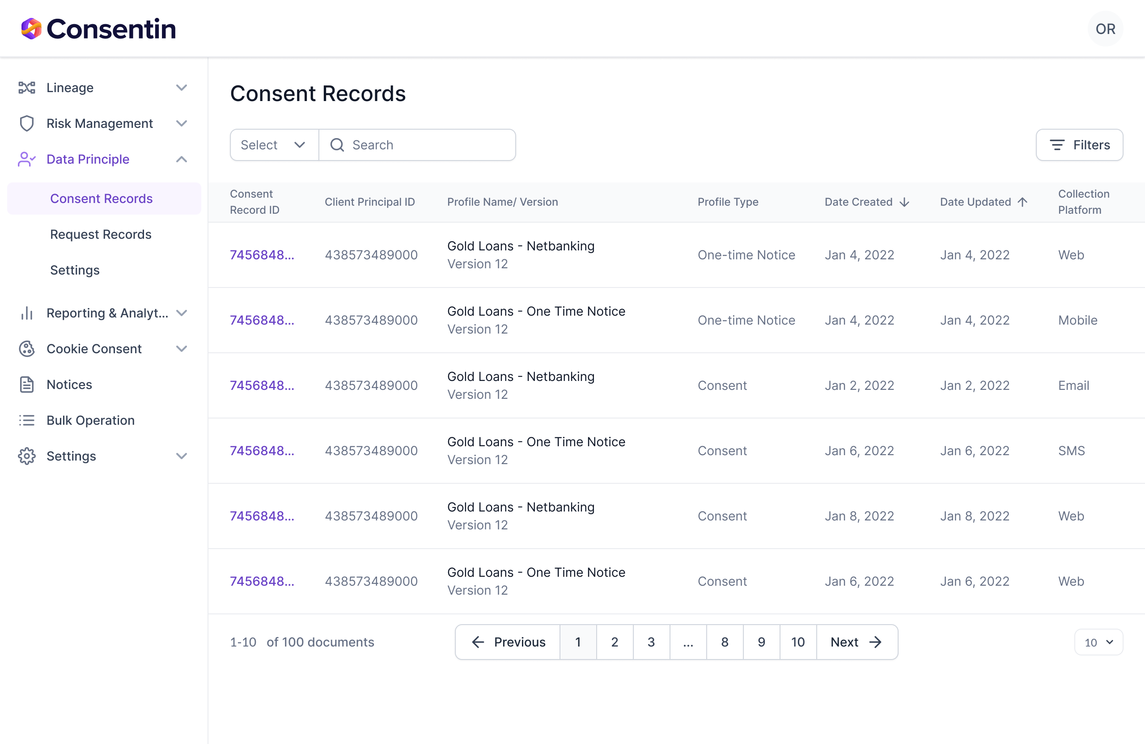The height and width of the screenshot is (744, 1145).
Task: Collapse the Data Principle section
Action: (x=182, y=159)
